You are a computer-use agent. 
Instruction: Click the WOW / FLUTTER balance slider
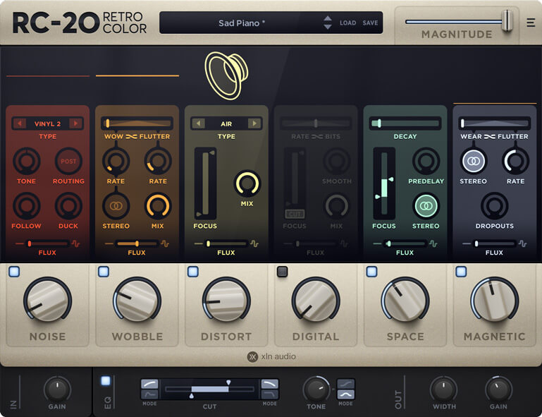(x=137, y=123)
